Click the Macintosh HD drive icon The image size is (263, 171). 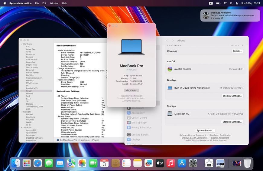170,114
